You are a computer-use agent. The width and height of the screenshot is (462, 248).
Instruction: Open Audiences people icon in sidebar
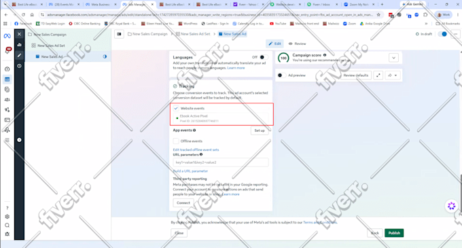coord(7,100)
